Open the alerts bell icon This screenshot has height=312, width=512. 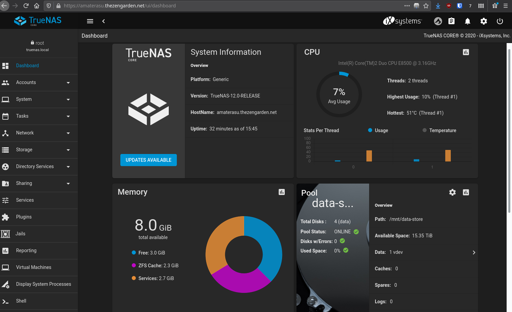point(468,21)
